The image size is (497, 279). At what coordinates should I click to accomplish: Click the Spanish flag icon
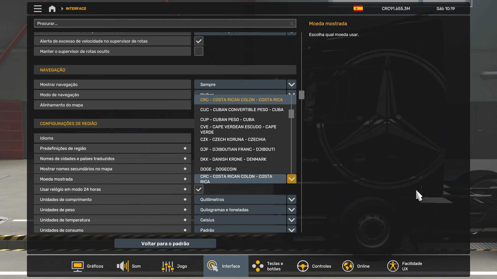pyautogui.click(x=358, y=9)
